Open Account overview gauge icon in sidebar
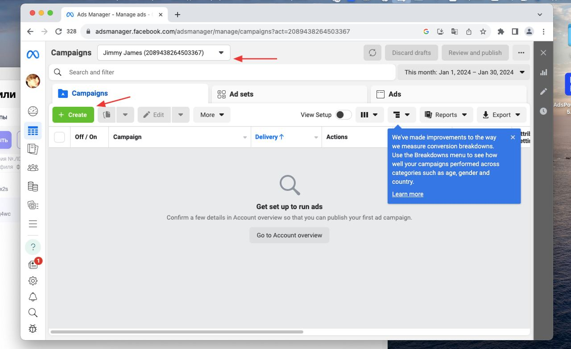The image size is (571, 349). tap(33, 111)
